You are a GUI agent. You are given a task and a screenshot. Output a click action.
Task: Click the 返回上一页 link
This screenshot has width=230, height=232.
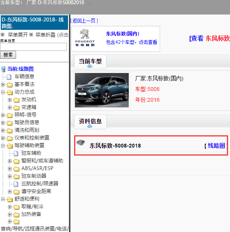click(84, 21)
